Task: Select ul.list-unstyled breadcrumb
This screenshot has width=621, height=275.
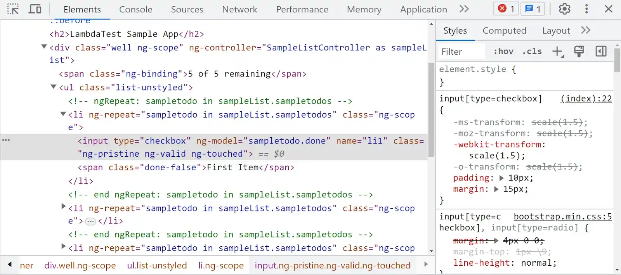Action: click(157, 265)
